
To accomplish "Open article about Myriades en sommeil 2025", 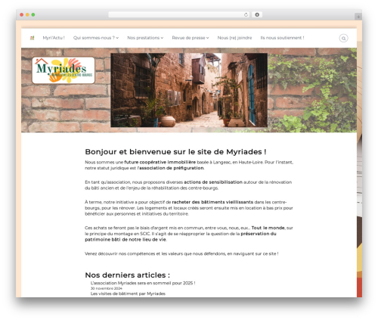I will point(143,283).
